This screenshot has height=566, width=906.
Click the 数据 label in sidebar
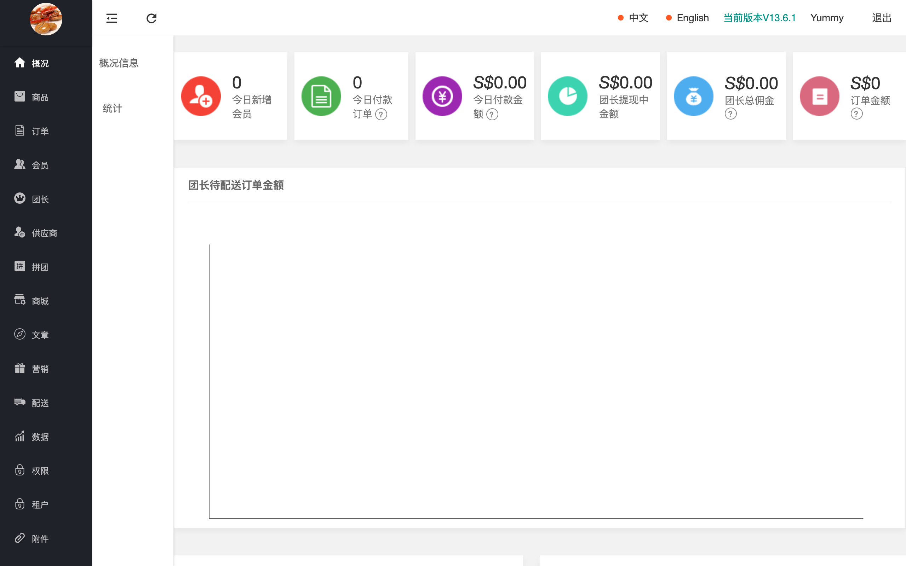click(x=40, y=437)
